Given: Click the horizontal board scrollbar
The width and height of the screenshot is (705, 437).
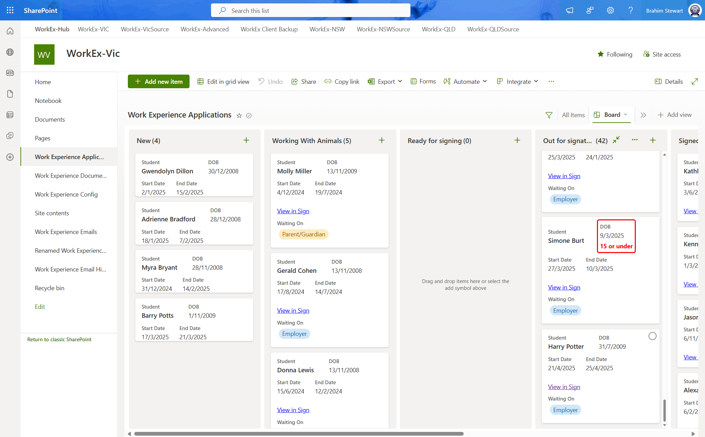Looking at the screenshot, I should coord(299,434).
